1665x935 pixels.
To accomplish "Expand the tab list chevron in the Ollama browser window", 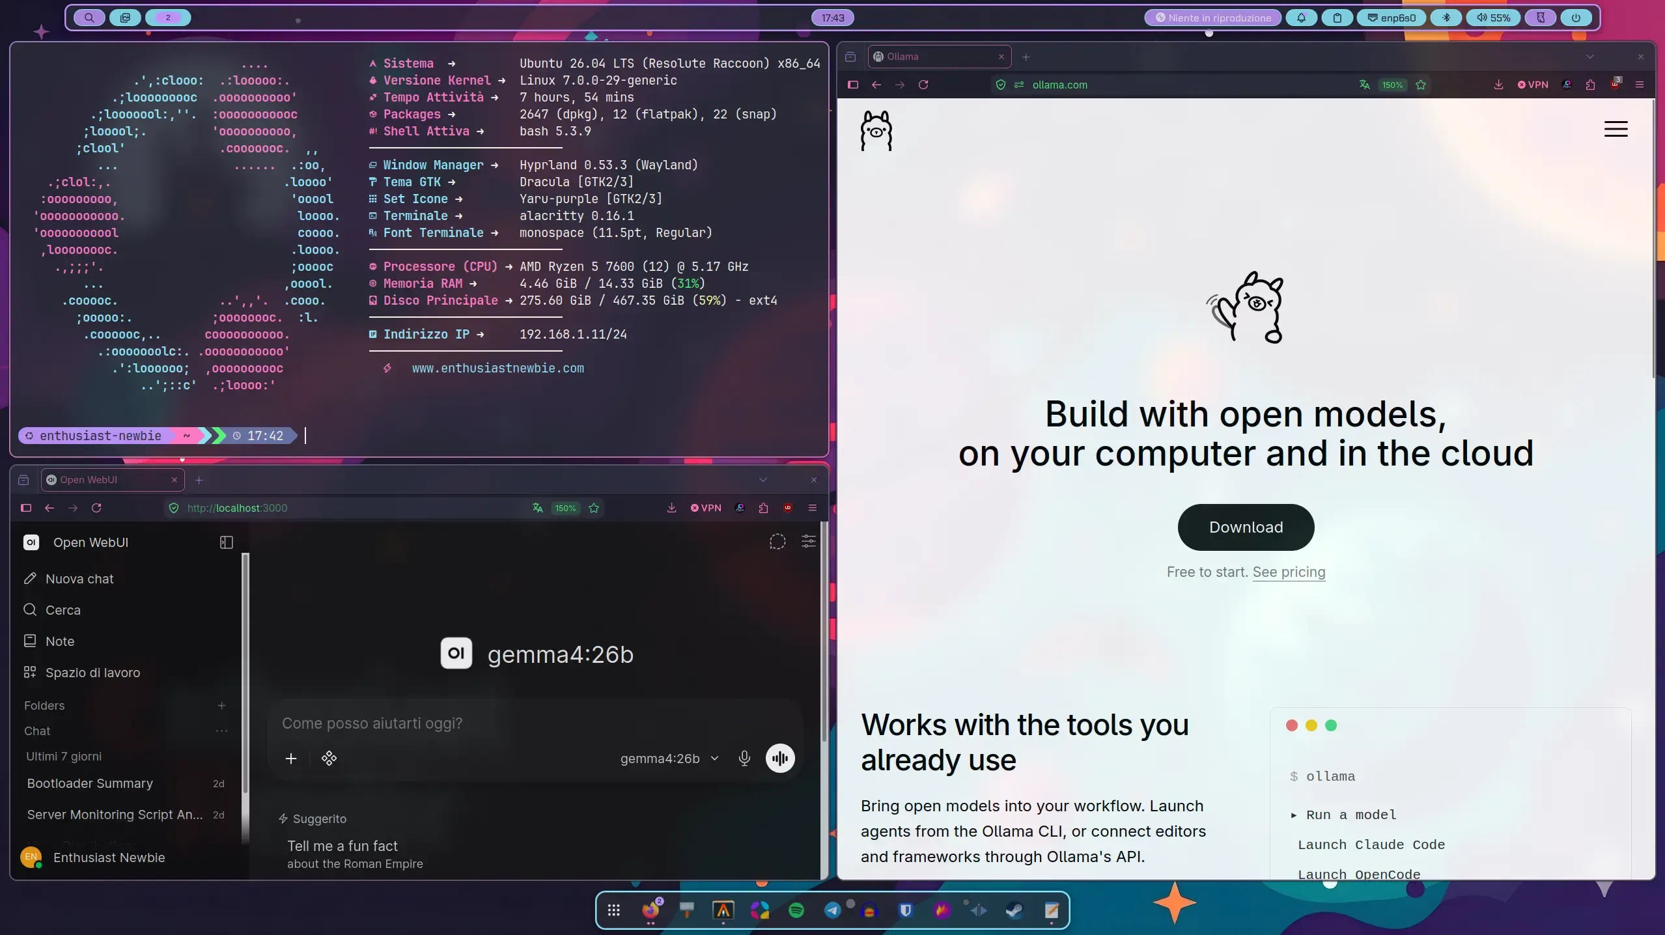I will (1590, 57).
